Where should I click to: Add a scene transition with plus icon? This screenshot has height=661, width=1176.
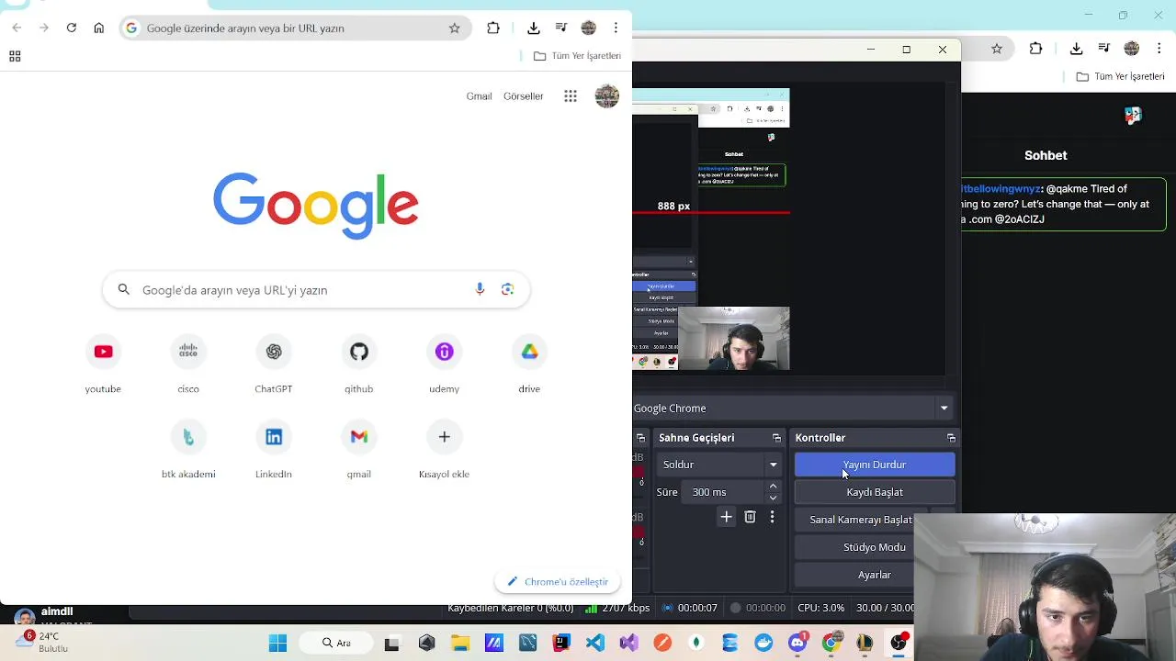tap(727, 517)
